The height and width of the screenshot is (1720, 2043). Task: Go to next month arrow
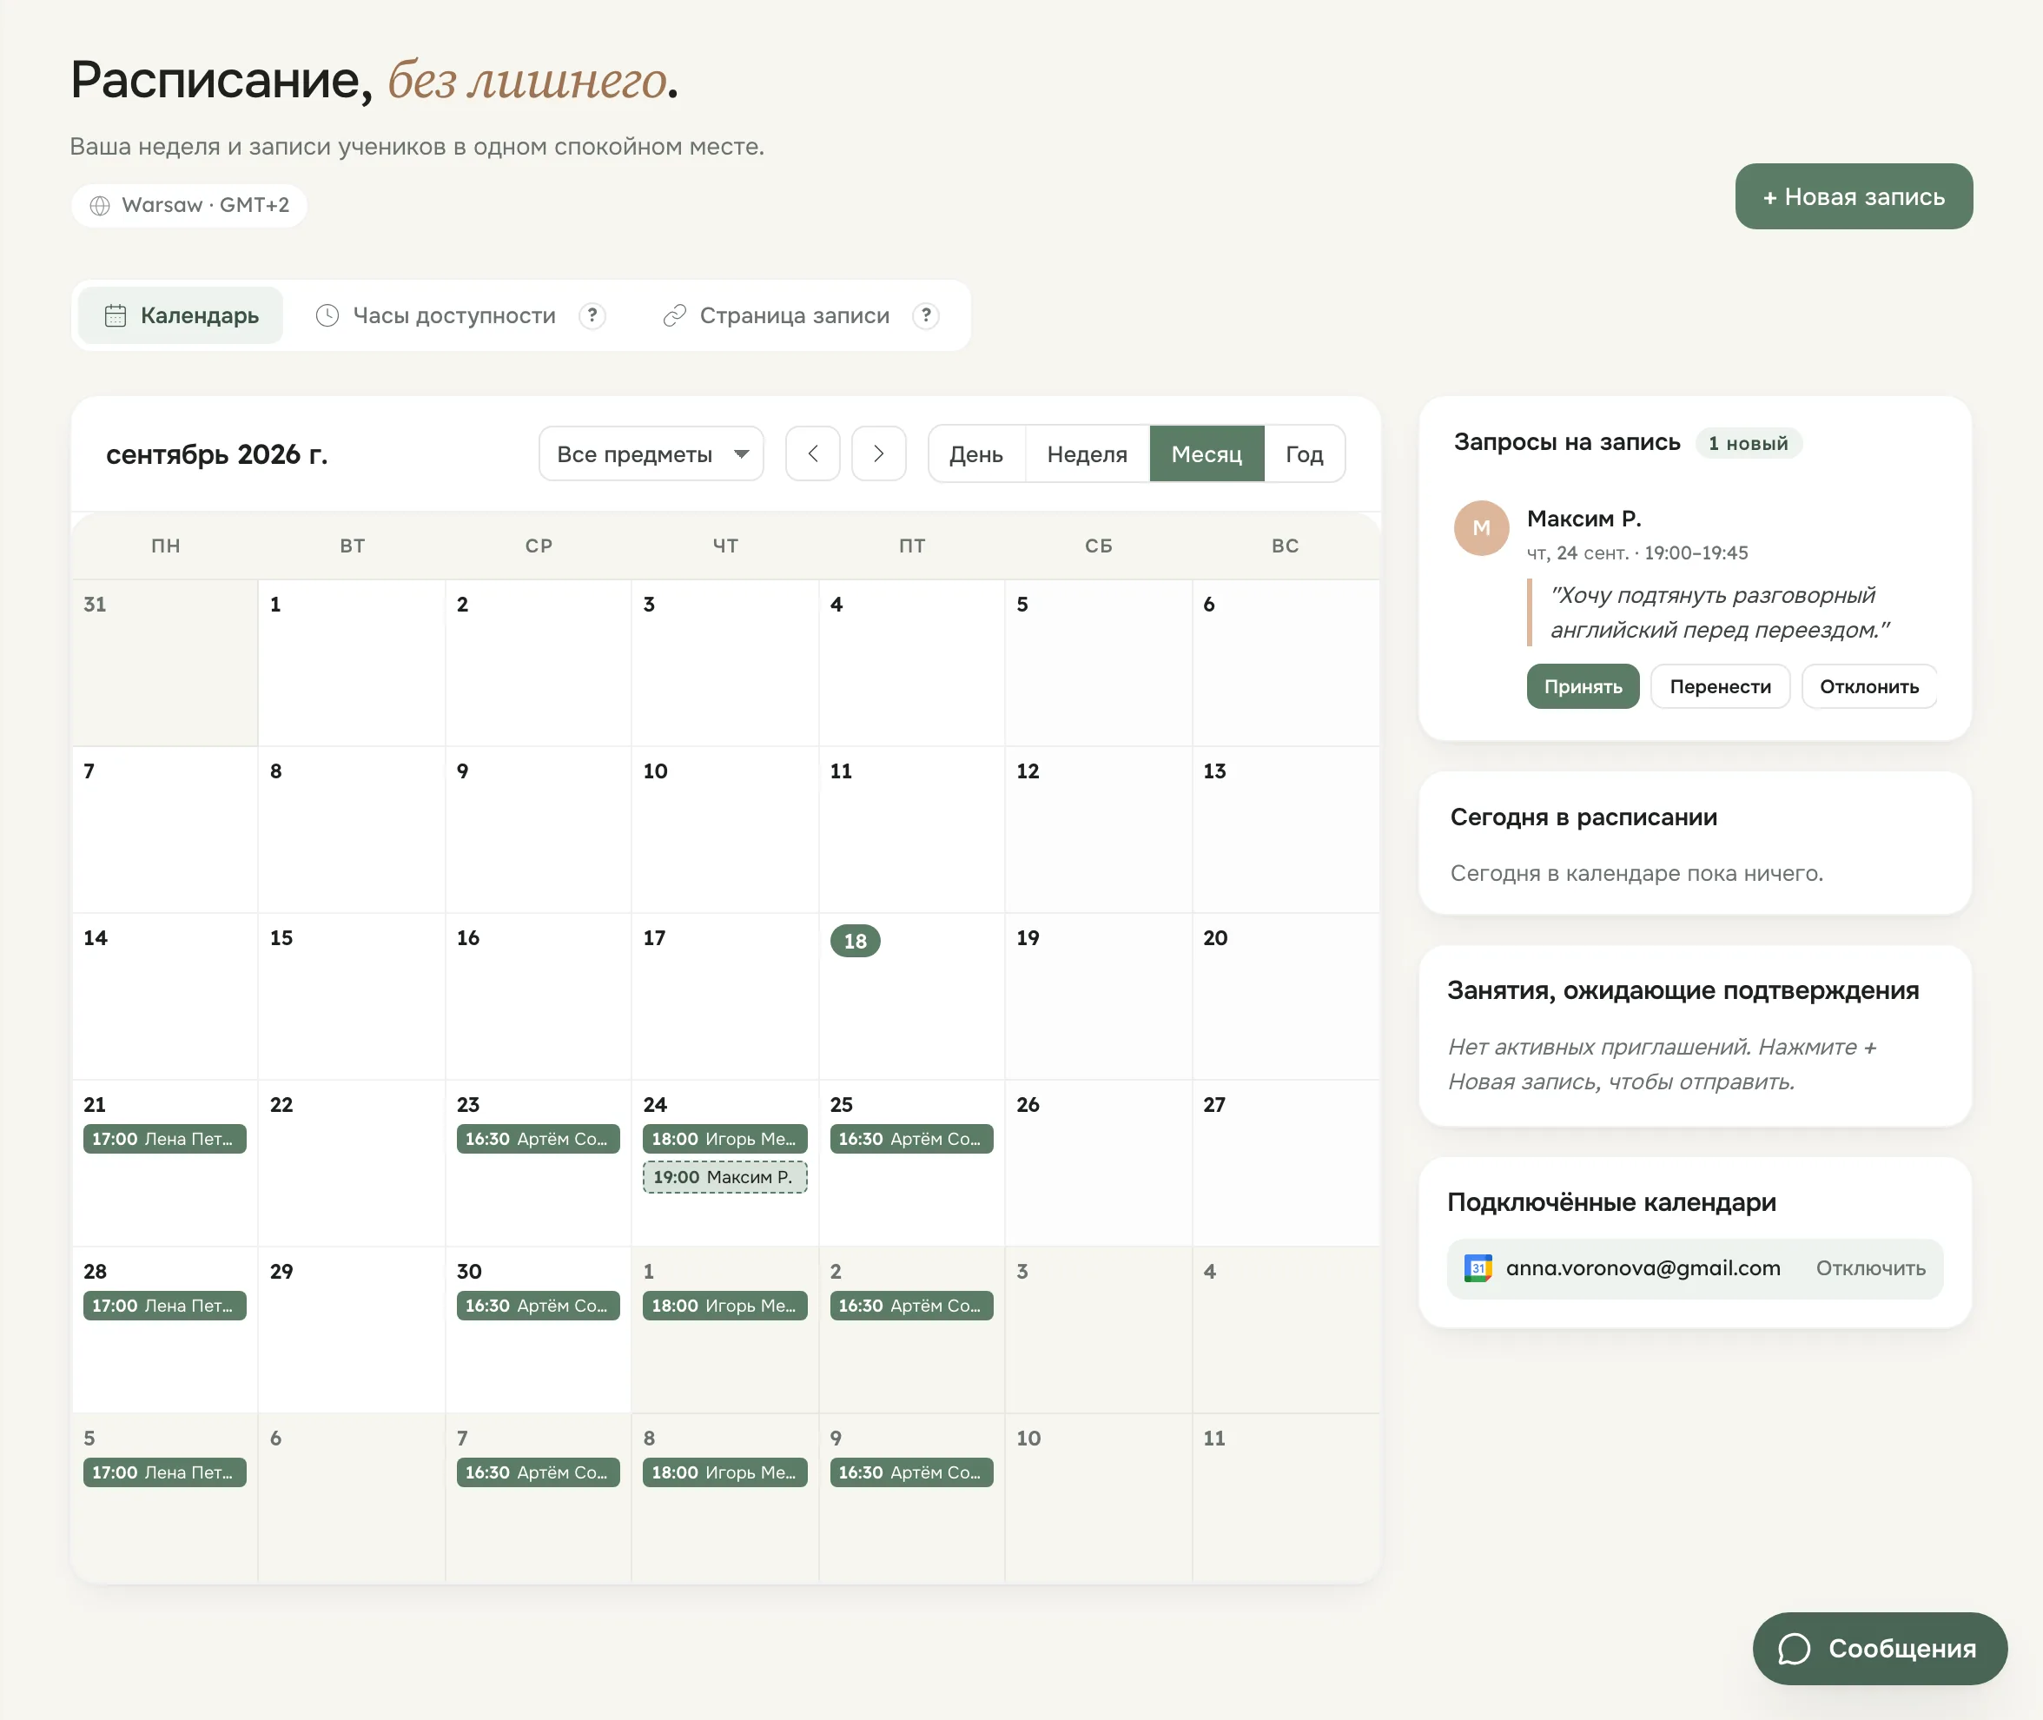tap(879, 453)
